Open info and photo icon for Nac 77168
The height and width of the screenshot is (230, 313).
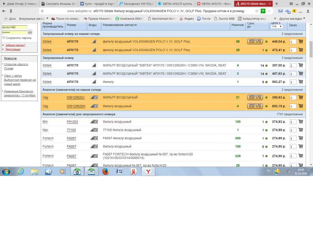[94, 130]
